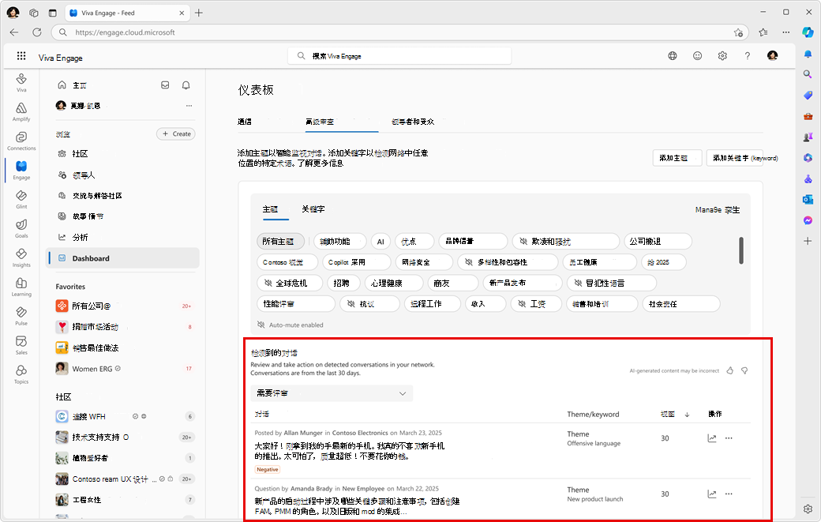Open Outlook in Edge sidebar
821x522 pixels.
808,200
